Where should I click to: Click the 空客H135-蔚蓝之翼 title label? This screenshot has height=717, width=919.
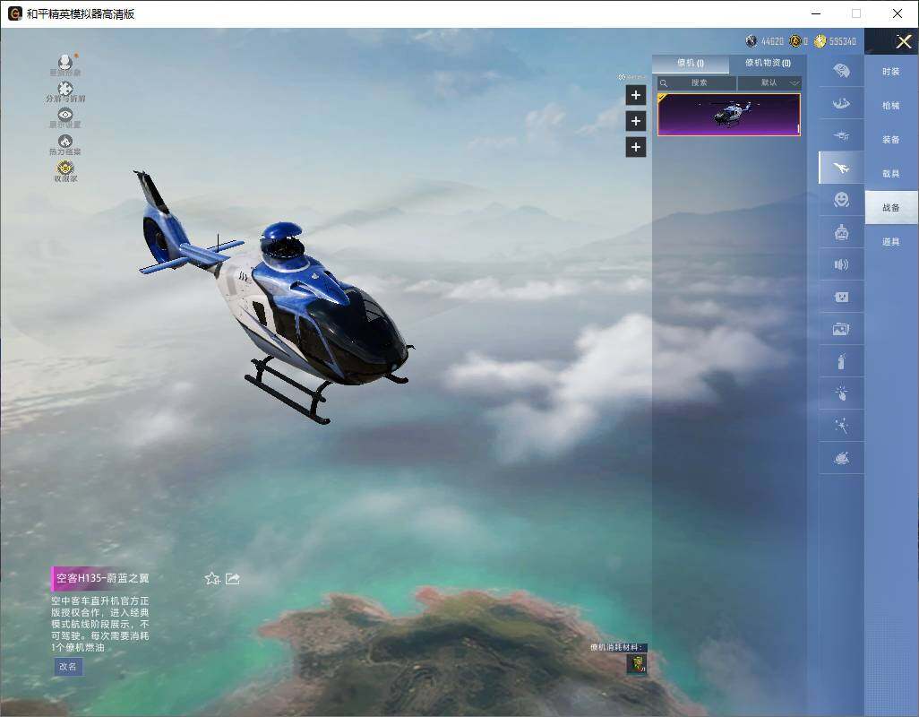(x=103, y=578)
